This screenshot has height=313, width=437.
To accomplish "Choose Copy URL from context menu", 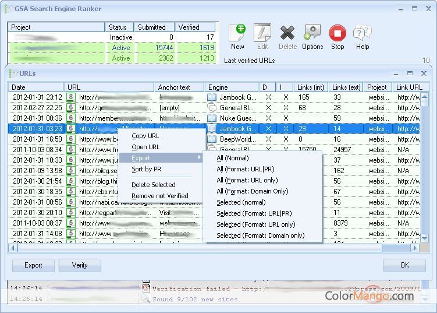I will pyautogui.click(x=145, y=136).
